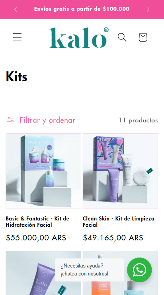Open Filtrar y ordenar options
The width and height of the screenshot is (164, 295).
(41, 120)
